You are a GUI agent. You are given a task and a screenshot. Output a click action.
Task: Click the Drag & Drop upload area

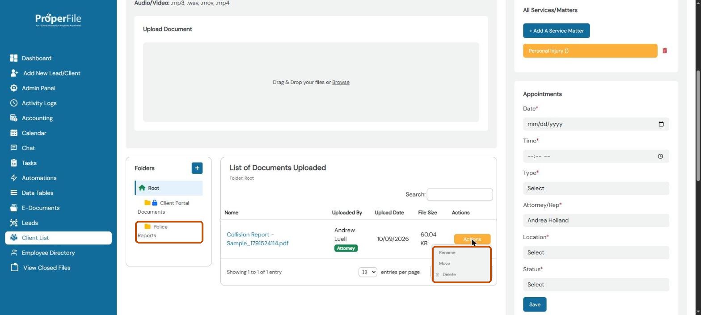click(311, 82)
